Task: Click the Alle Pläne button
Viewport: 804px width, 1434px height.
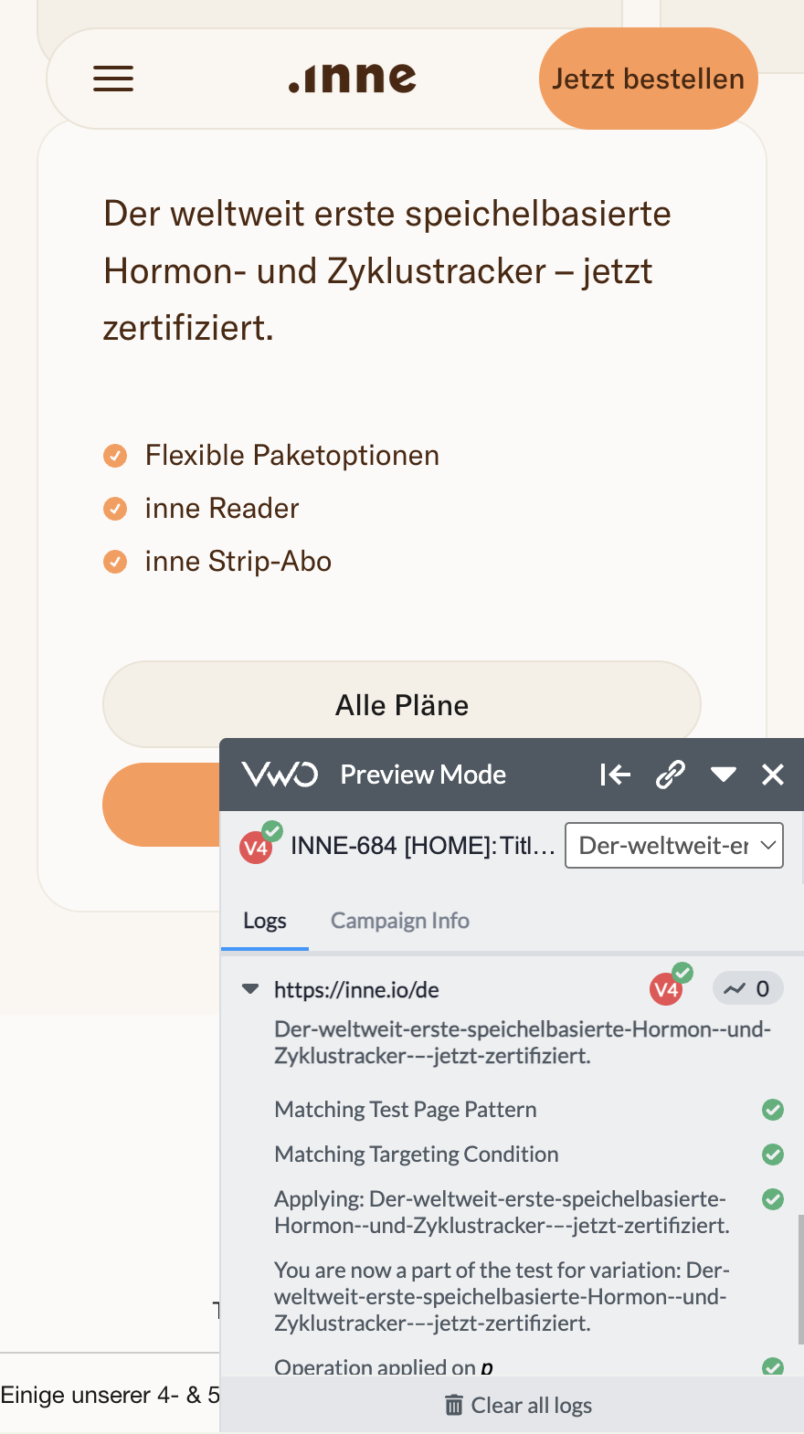Action: click(402, 705)
